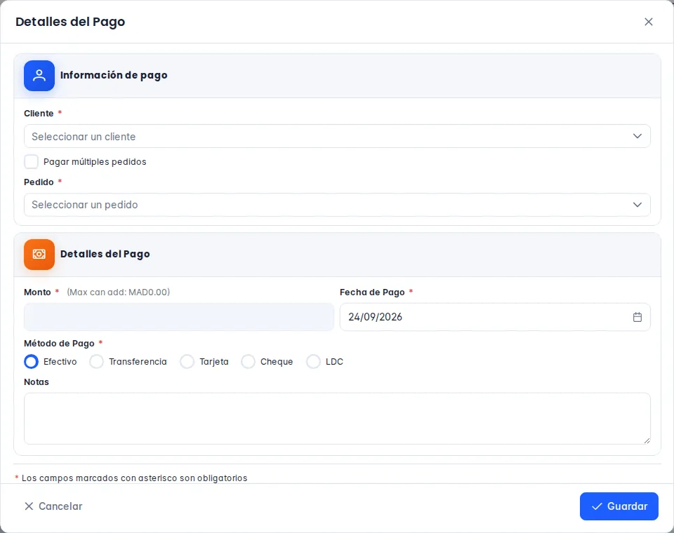Close the Detalles del Pago dialog

[x=648, y=22]
